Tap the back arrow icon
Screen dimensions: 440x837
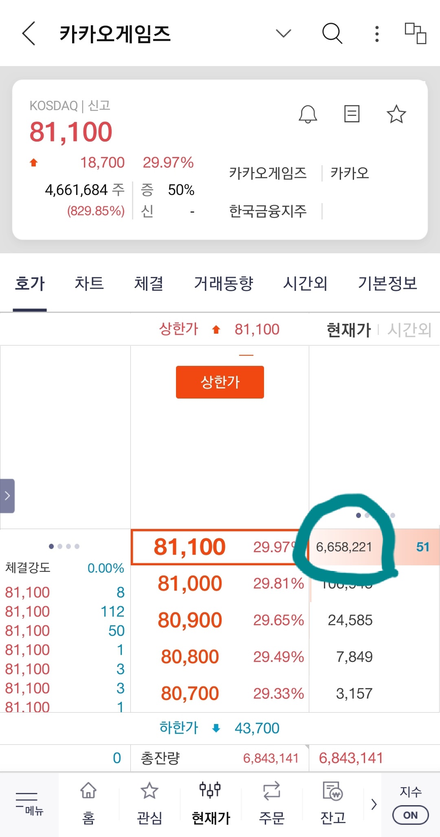tap(29, 33)
